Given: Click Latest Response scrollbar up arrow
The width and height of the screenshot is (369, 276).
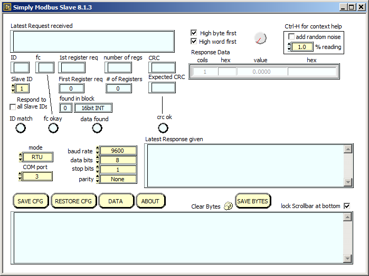Looking at the screenshot, I should coord(348,149).
